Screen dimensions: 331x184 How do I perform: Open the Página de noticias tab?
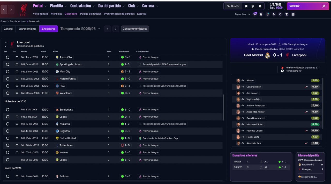pos(91,14)
